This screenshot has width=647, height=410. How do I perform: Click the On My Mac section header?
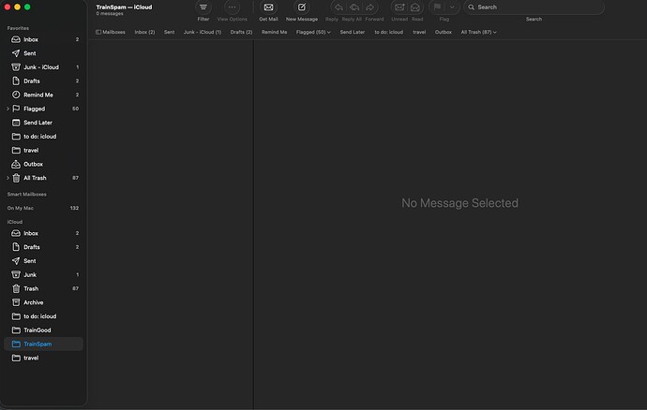tap(20, 208)
